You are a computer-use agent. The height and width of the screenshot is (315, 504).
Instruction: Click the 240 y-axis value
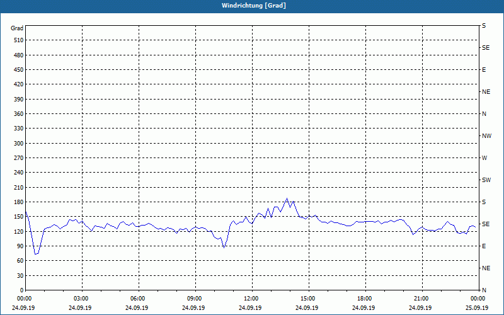19,173
